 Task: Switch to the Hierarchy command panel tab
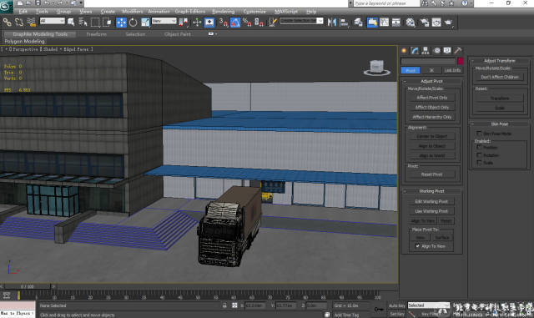(x=426, y=51)
